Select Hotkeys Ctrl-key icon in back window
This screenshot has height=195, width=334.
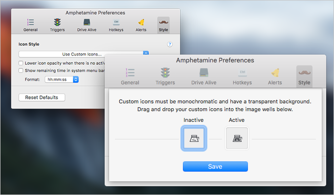[x=116, y=22]
